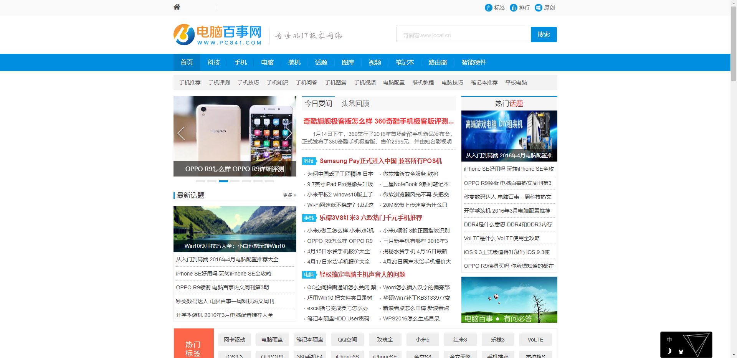This screenshot has height=358, width=737.
Task: Go to next carousel slide arrow
Action: coord(289,134)
